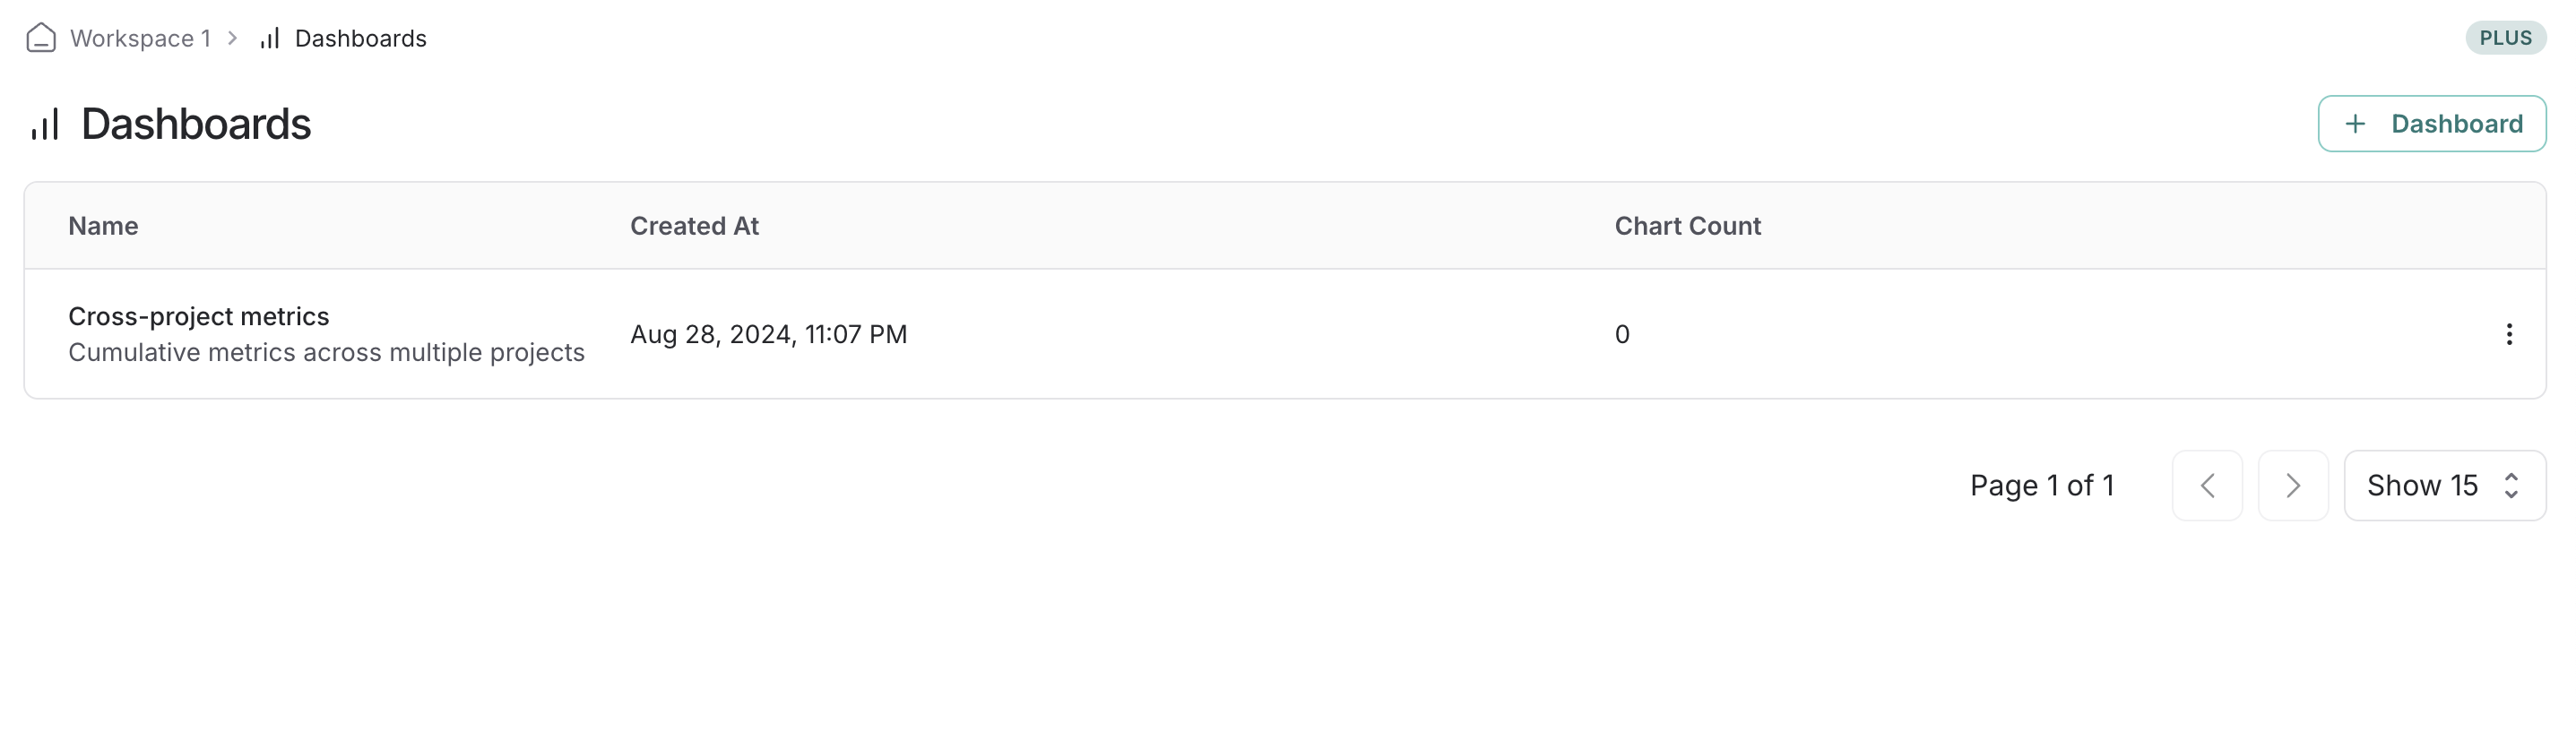
Task: Click the Created At column header
Action: point(694,226)
